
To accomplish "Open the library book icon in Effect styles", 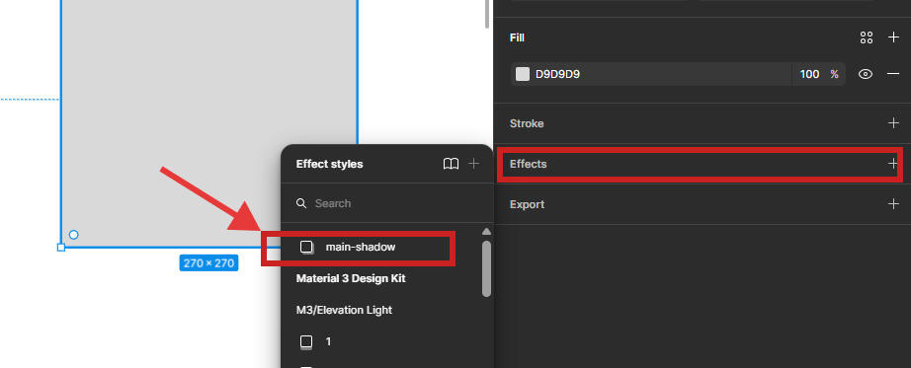I will pyautogui.click(x=451, y=164).
